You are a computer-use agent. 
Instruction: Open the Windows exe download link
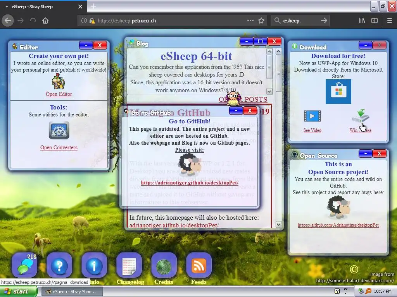click(x=361, y=130)
